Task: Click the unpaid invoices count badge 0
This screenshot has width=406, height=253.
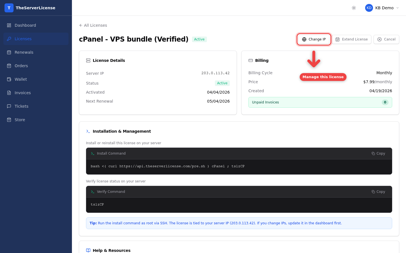Action: click(385, 102)
